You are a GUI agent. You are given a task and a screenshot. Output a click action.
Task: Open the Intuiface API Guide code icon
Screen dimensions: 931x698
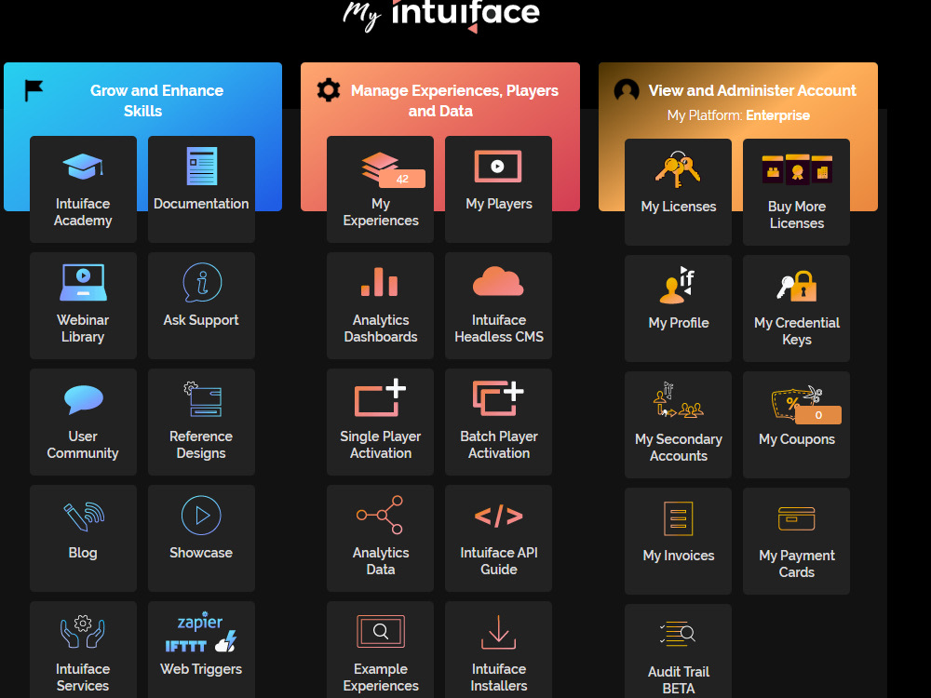tap(499, 516)
